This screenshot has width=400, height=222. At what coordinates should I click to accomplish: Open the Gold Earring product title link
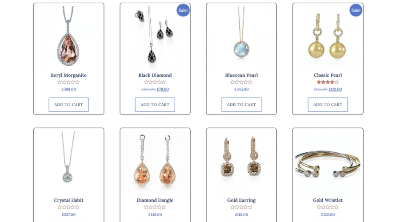point(241,200)
